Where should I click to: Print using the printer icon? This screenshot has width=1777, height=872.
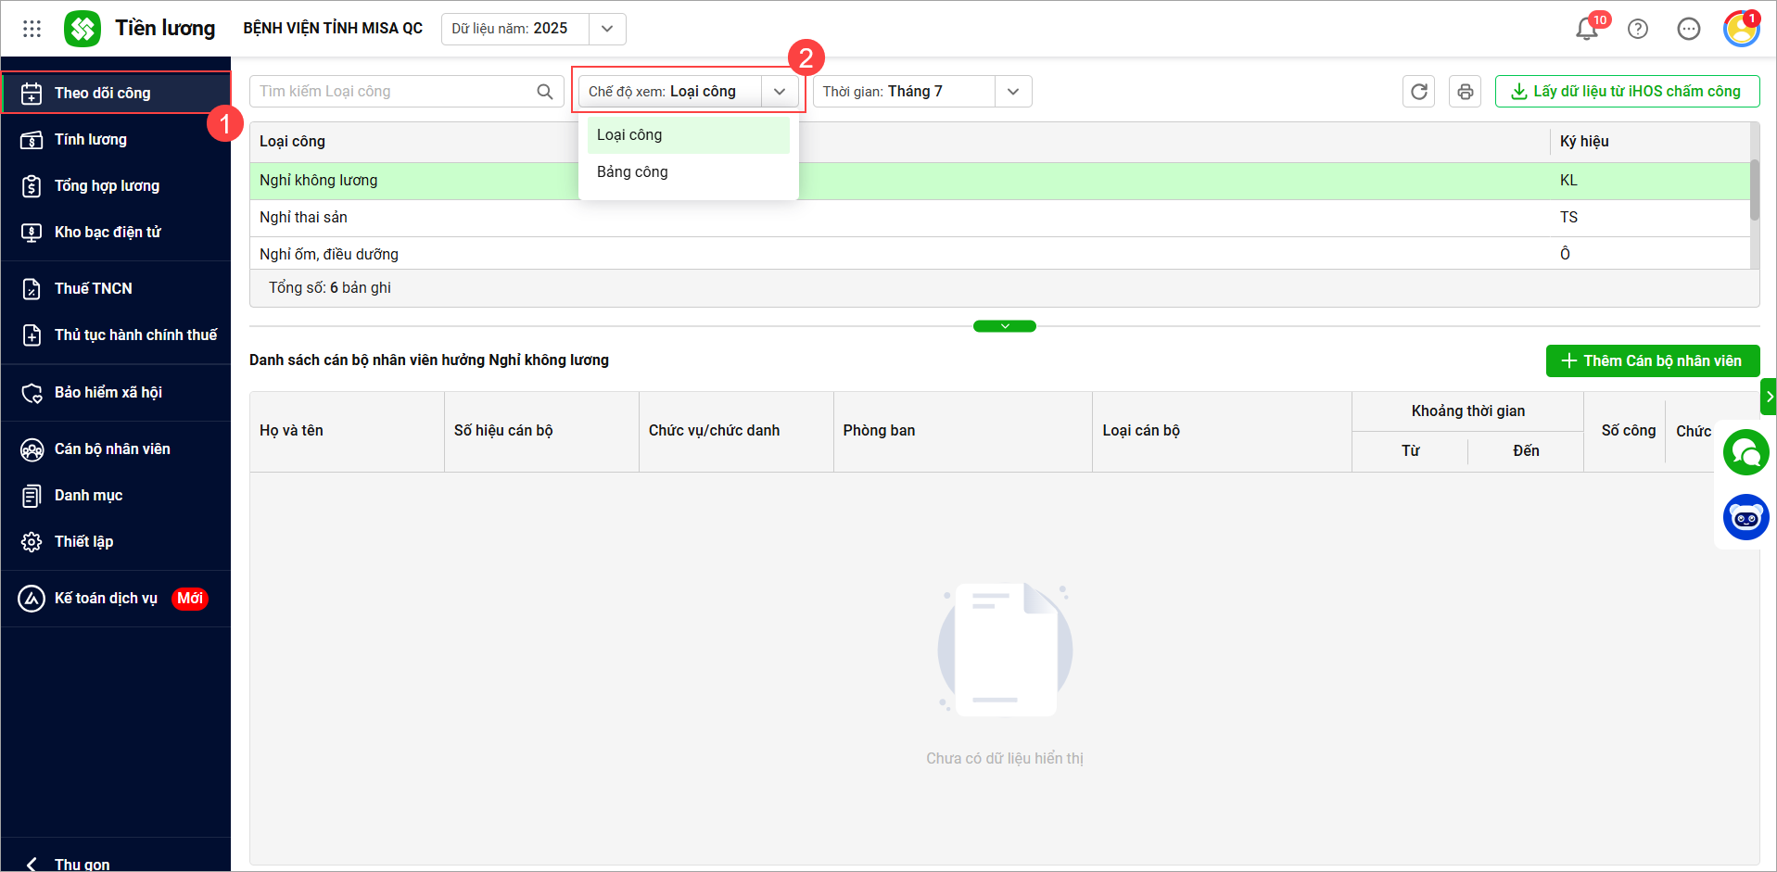1466,92
